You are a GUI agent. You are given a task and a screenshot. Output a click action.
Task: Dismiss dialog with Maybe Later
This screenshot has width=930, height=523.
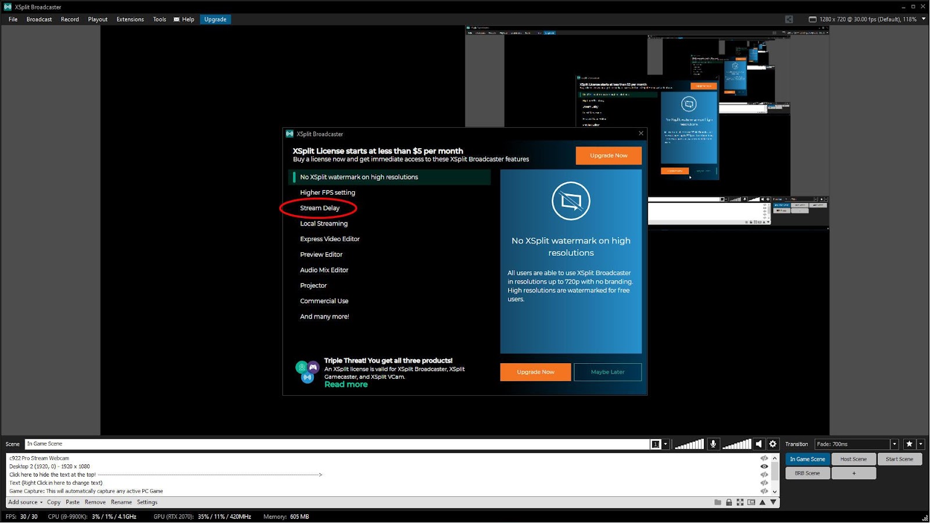coord(607,372)
